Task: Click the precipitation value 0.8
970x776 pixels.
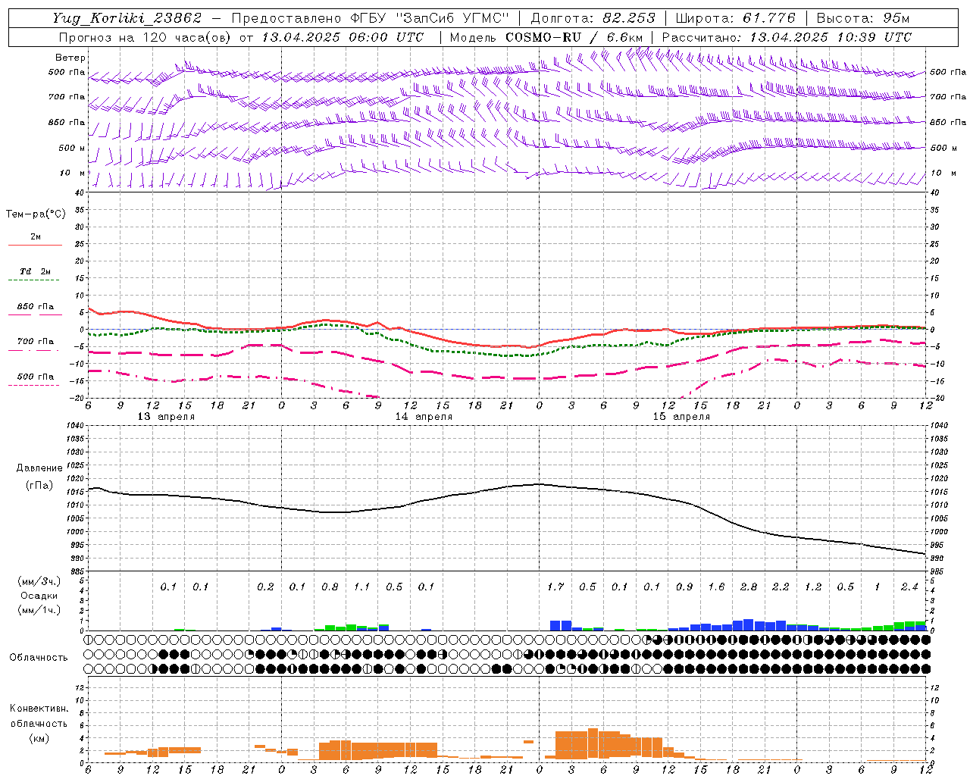Action: (330, 587)
